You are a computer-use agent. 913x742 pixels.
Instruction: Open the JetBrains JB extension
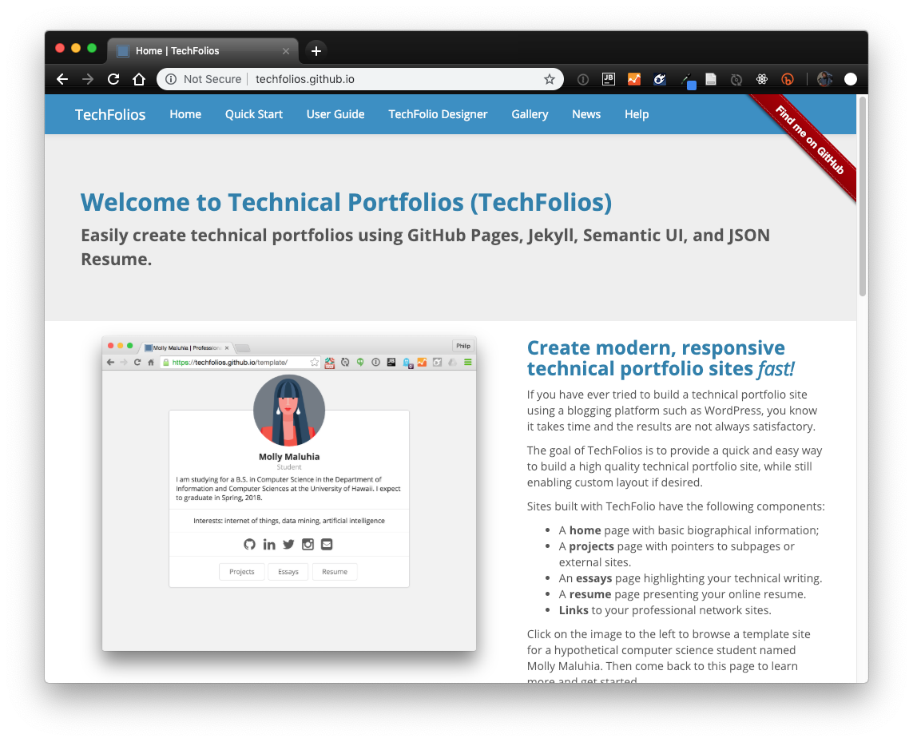[609, 79]
